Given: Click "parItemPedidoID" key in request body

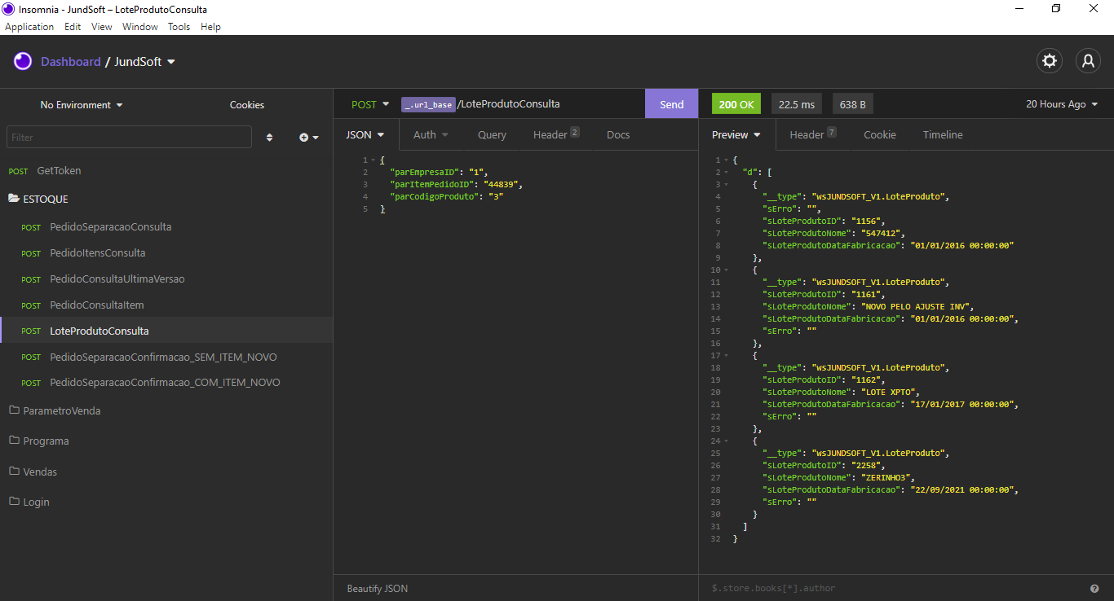Looking at the screenshot, I should point(432,185).
